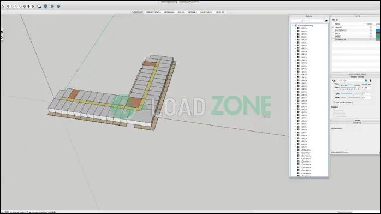Collapse the Corridor group in Outliner
381x214 pixels.
(x=295, y=150)
